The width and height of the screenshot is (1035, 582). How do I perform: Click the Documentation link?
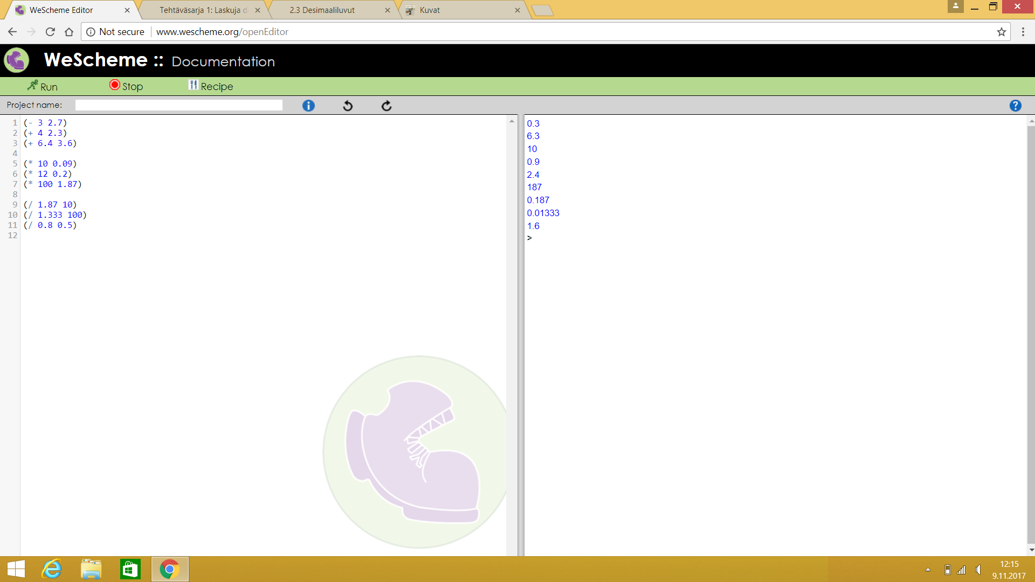point(223,61)
